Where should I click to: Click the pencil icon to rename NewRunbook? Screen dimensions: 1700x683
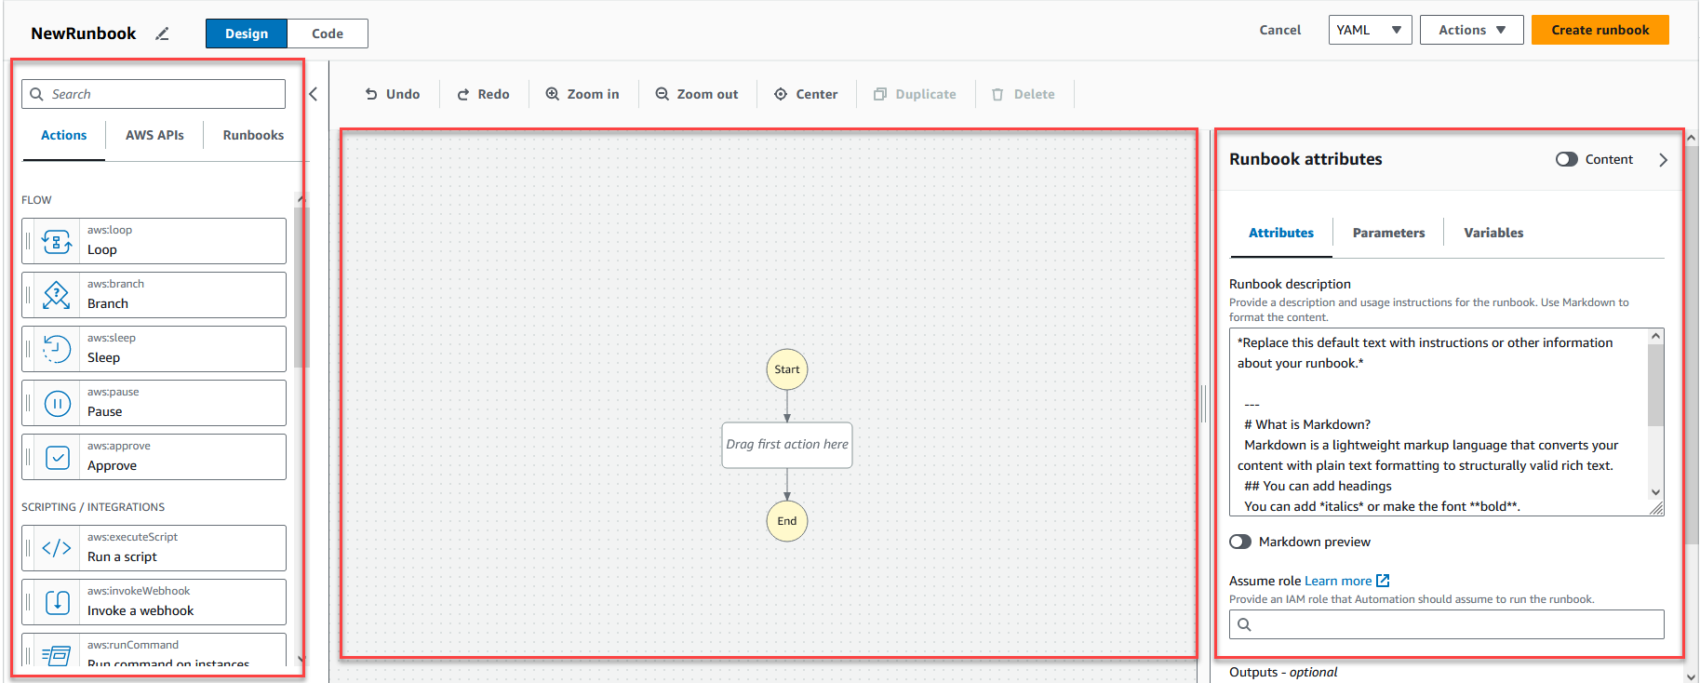162,33
